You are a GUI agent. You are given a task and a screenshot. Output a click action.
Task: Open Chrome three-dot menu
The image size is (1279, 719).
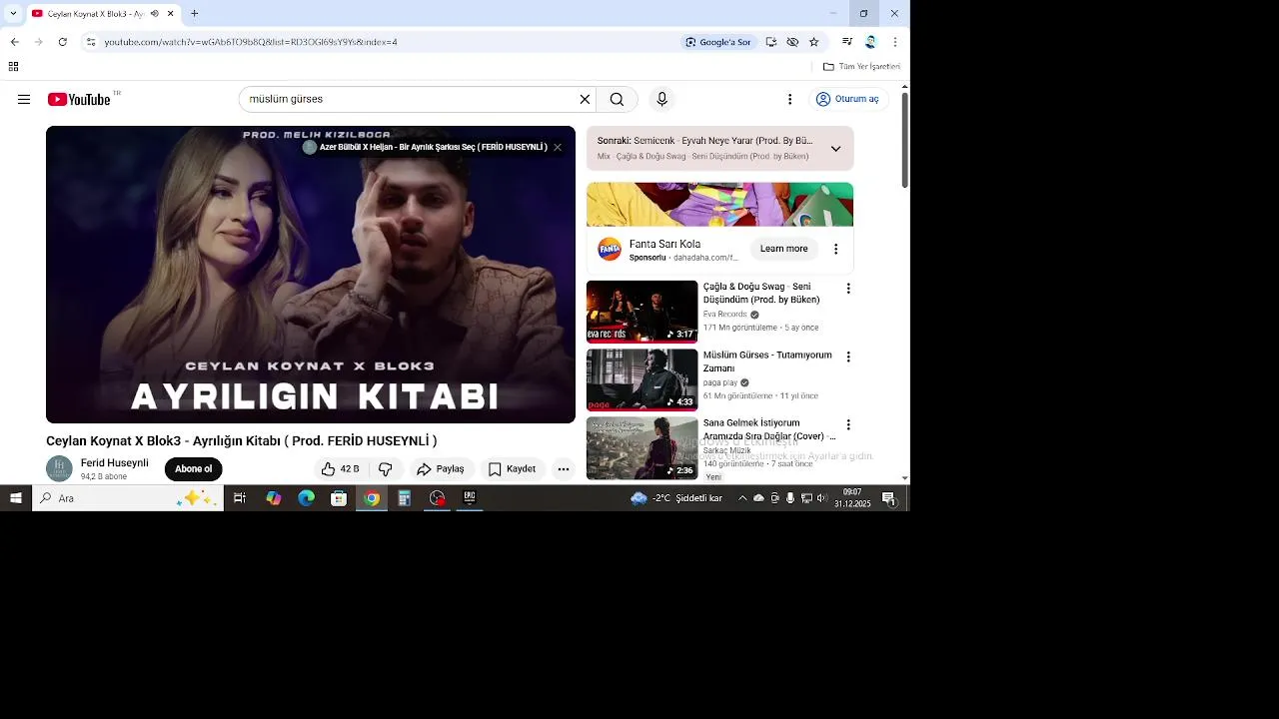[x=894, y=42]
